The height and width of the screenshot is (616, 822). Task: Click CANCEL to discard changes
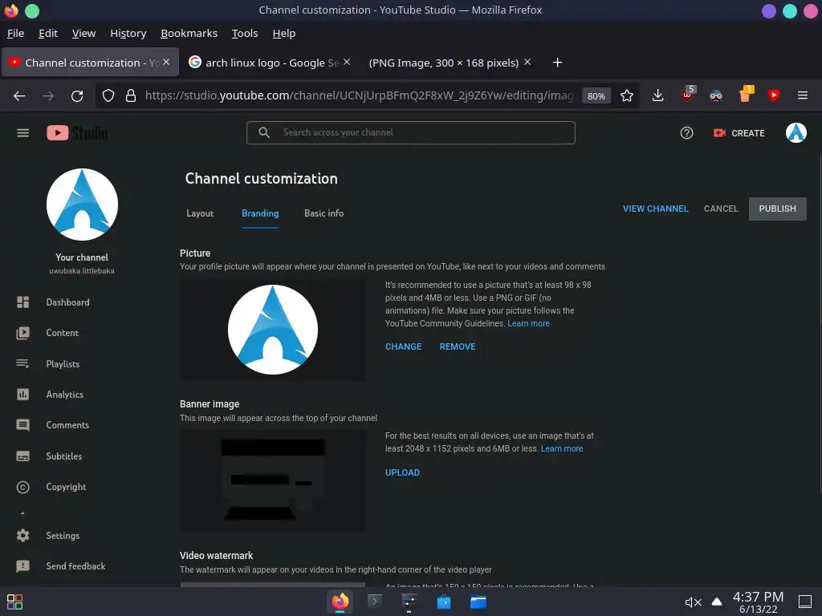[721, 209]
